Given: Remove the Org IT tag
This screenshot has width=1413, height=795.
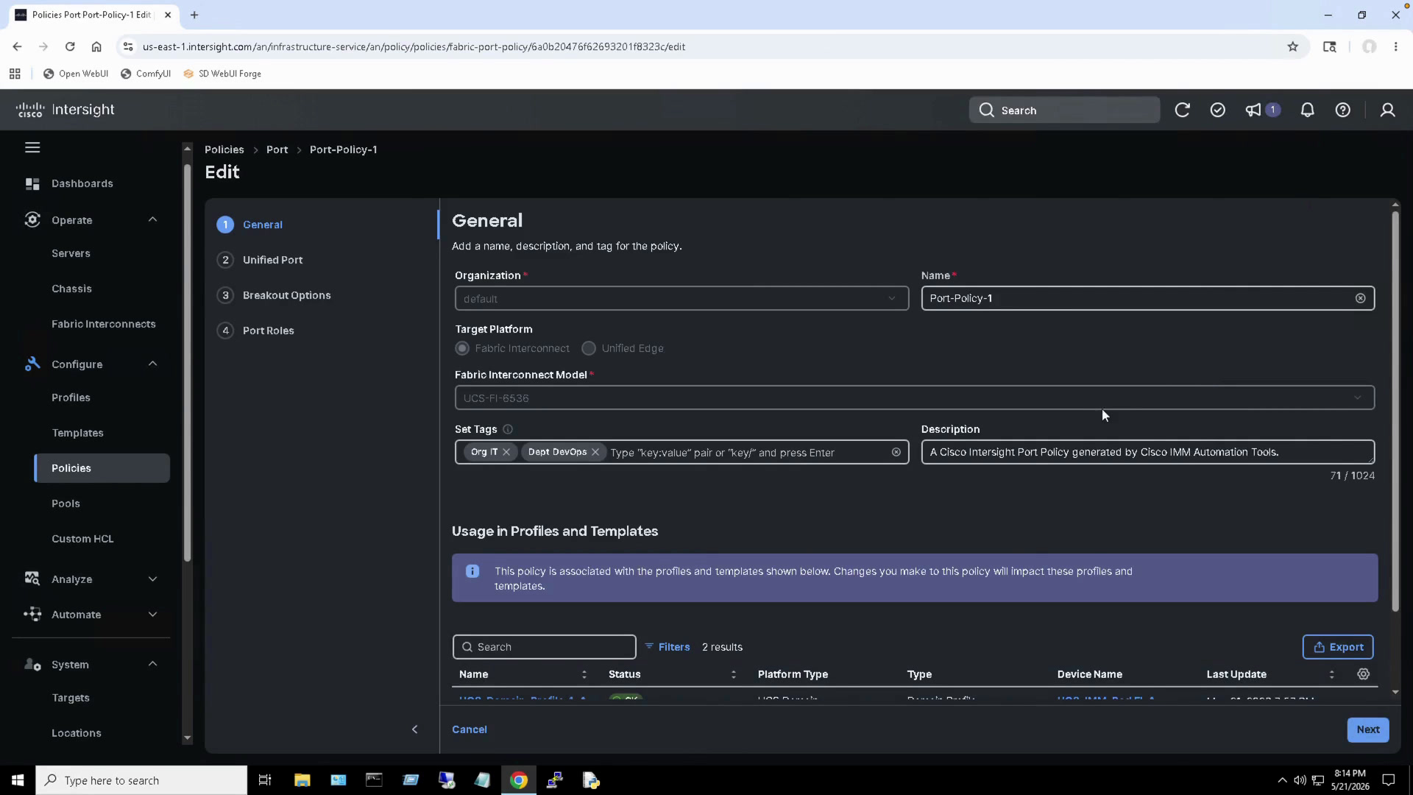Looking at the screenshot, I should pyautogui.click(x=506, y=452).
